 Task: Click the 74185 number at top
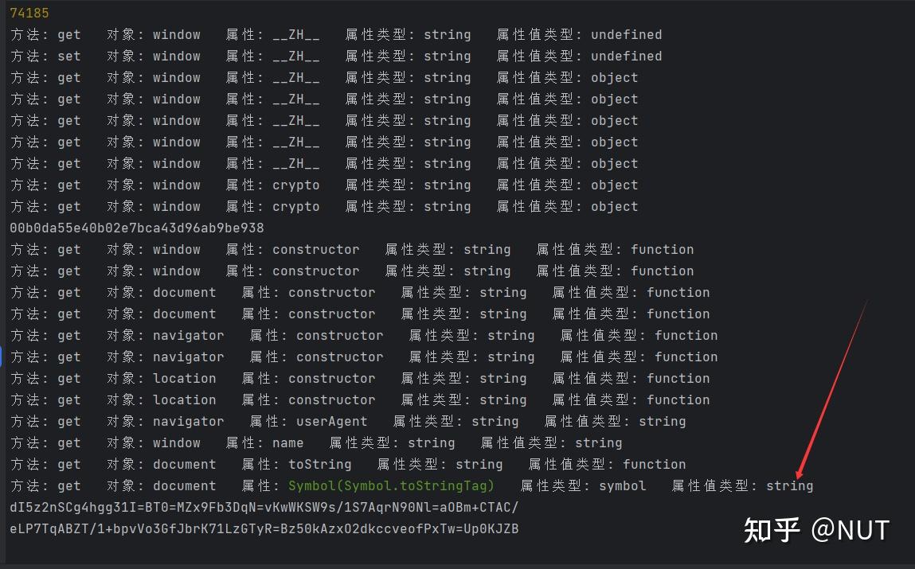[29, 13]
